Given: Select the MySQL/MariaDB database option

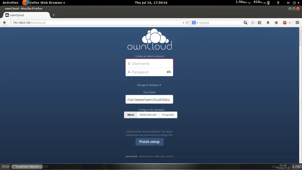Looking at the screenshot, I should tap(148, 115).
